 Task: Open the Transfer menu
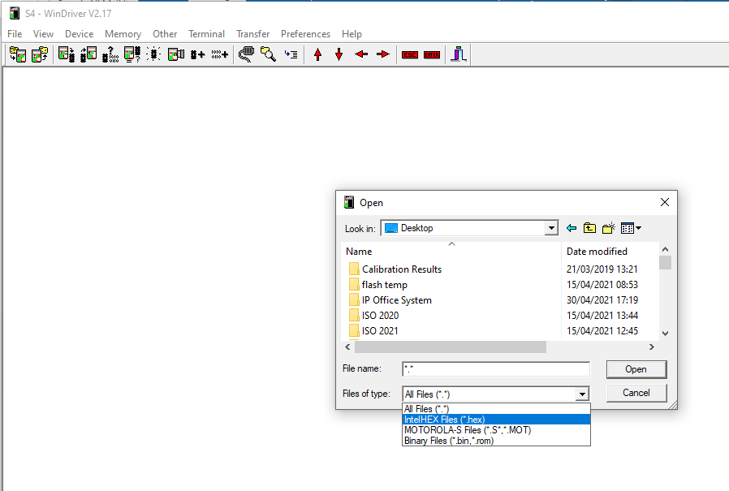252,34
